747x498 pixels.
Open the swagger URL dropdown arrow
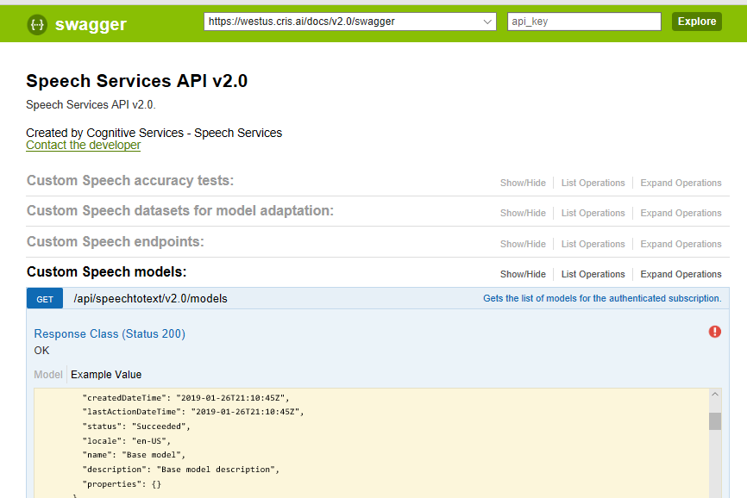click(487, 22)
